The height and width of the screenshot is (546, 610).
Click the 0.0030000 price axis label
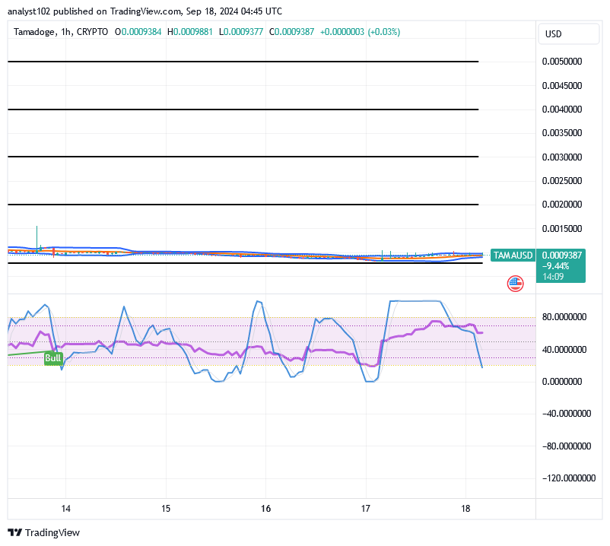(562, 157)
